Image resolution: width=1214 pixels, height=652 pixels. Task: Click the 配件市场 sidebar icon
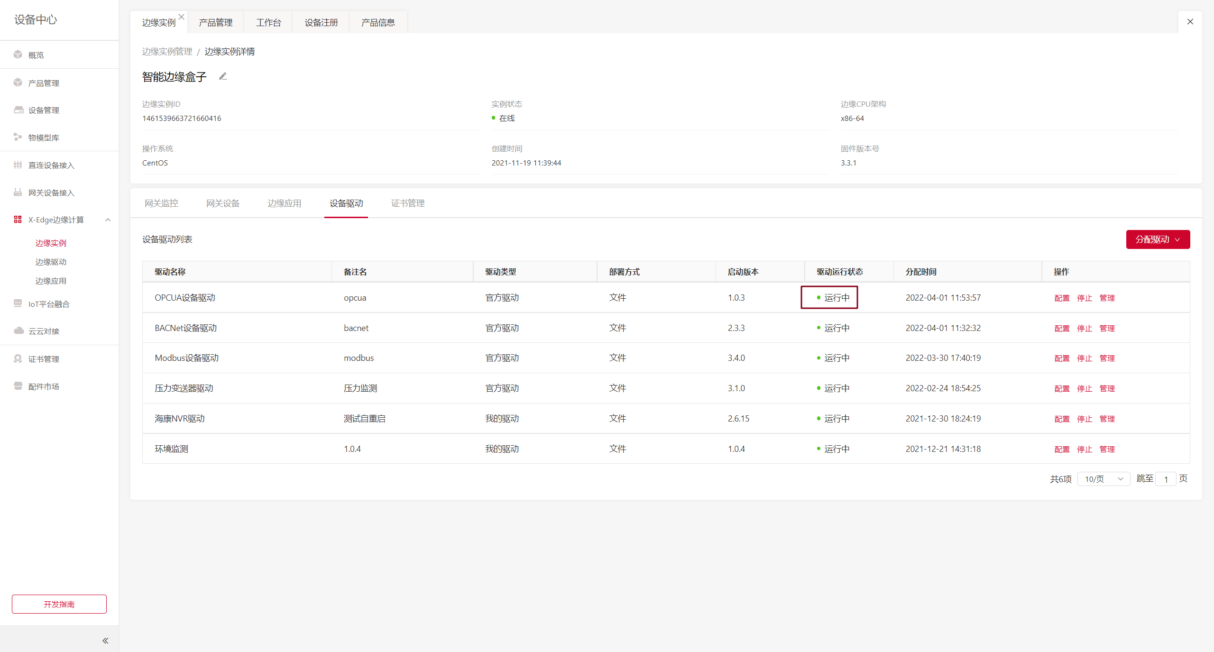(18, 386)
